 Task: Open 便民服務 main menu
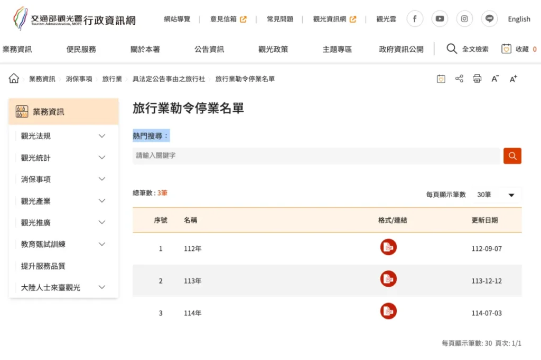[81, 49]
